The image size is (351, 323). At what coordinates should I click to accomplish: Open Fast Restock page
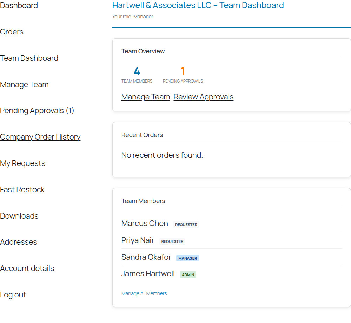point(22,190)
